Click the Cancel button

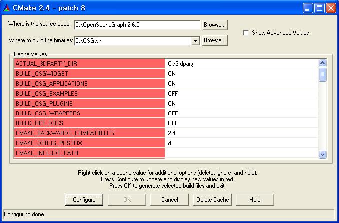170,200
